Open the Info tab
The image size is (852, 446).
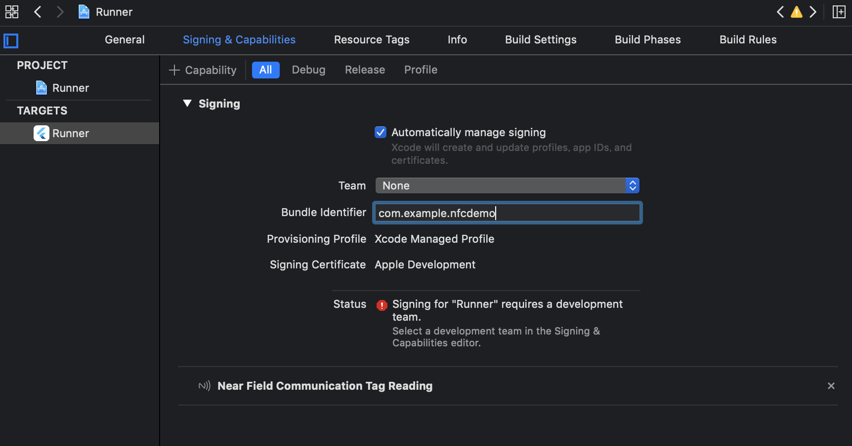pos(457,40)
